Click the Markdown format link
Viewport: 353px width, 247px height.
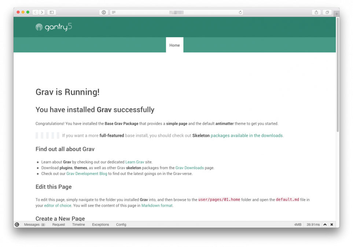point(157,206)
